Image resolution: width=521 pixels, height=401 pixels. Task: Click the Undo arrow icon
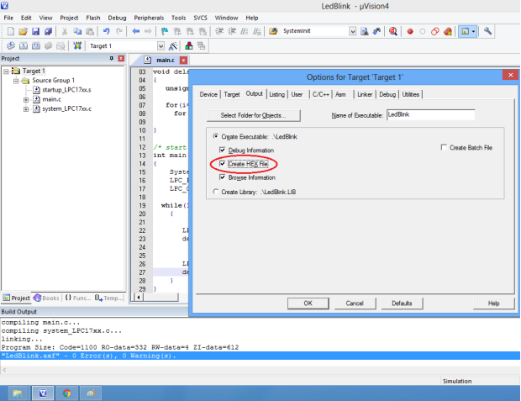point(107,31)
